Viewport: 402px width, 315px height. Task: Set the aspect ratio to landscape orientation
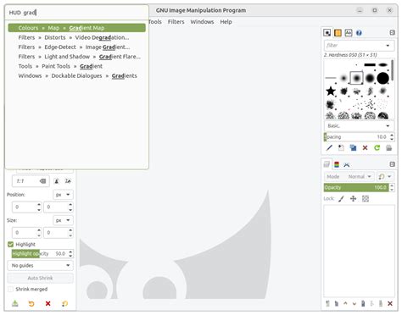click(x=68, y=181)
